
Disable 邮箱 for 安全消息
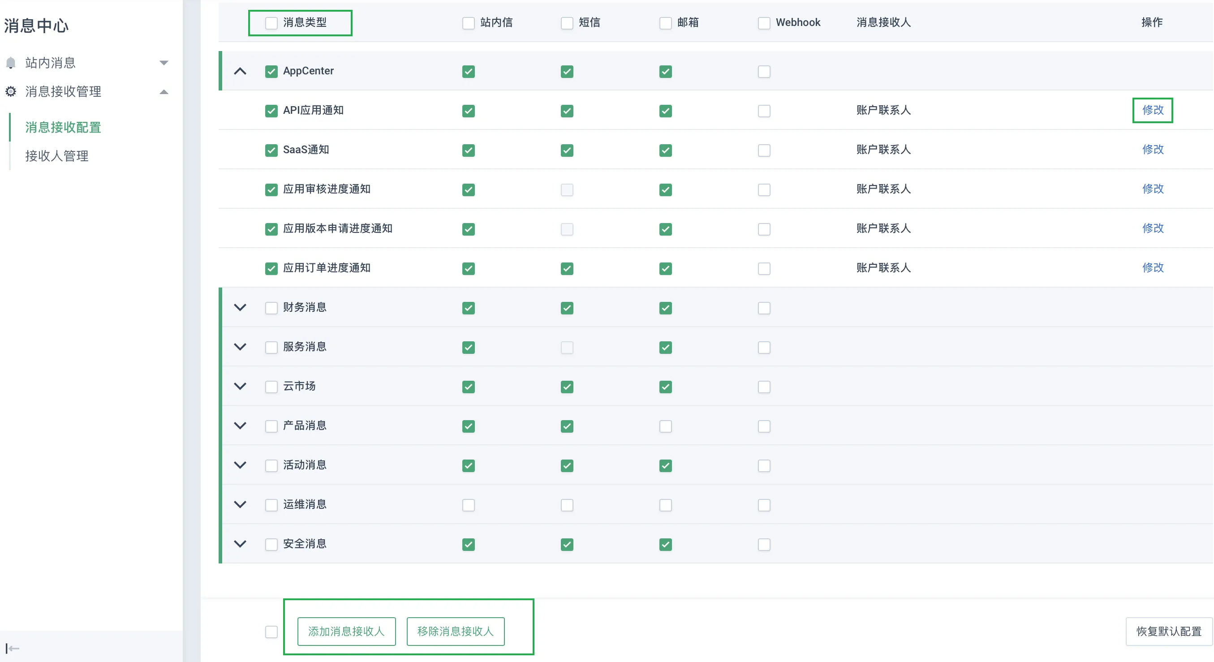(665, 545)
